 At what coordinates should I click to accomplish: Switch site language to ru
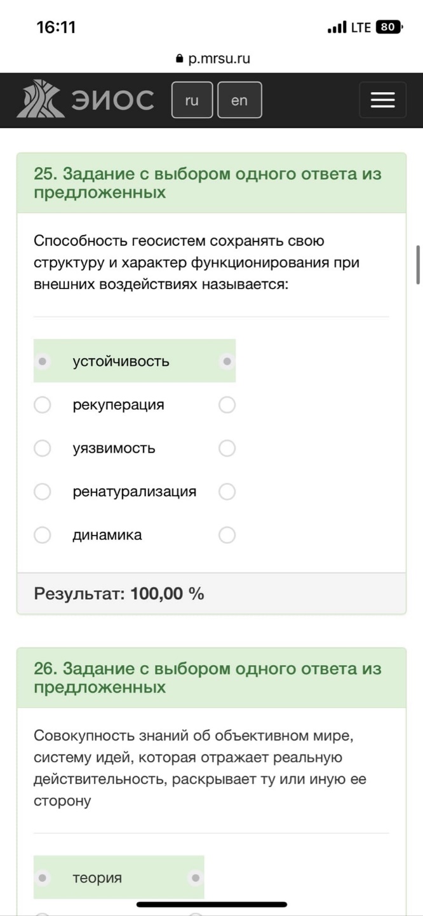192,100
